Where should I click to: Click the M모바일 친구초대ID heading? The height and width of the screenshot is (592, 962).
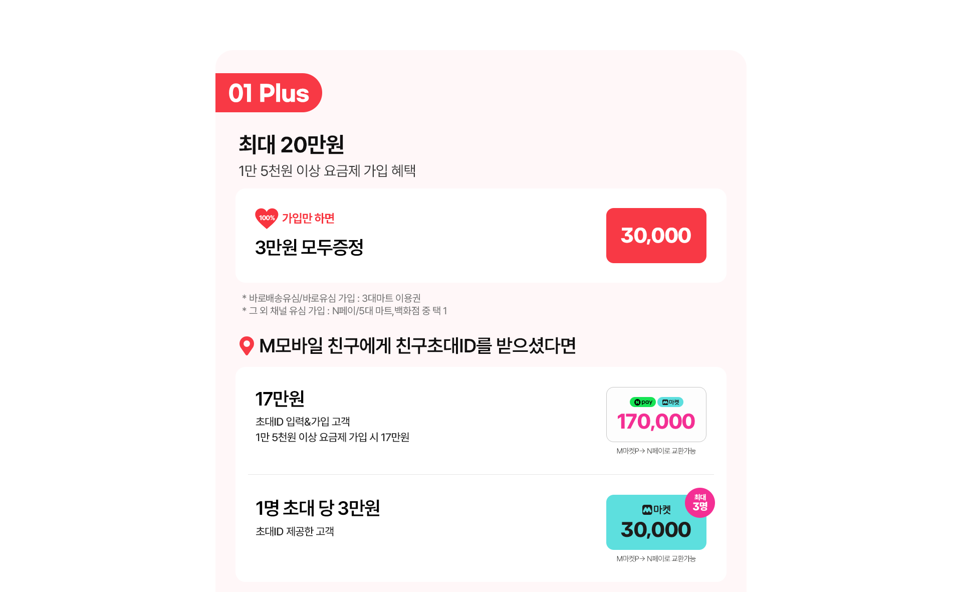pyautogui.click(x=417, y=346)
